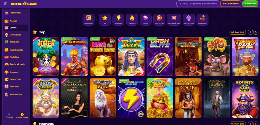Image resolution: width=260 pixels, height=125 pixels.
Task: Choose the Nouveau lightning category
Action: tap(118, 20)
